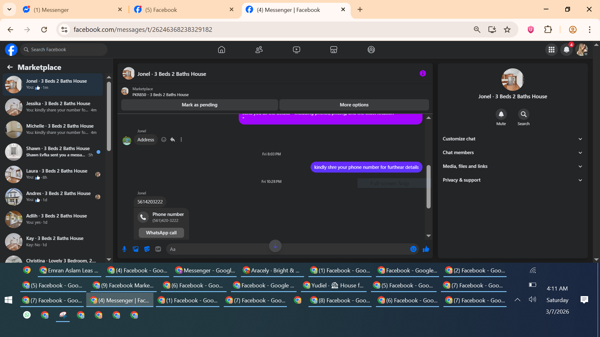Open the Chrome tab search dropdown

[9, 9]
